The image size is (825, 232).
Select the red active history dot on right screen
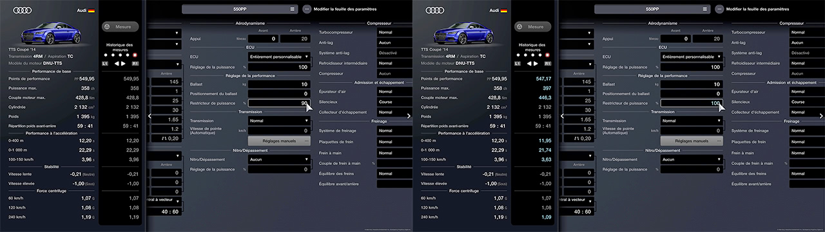[547, 55]
